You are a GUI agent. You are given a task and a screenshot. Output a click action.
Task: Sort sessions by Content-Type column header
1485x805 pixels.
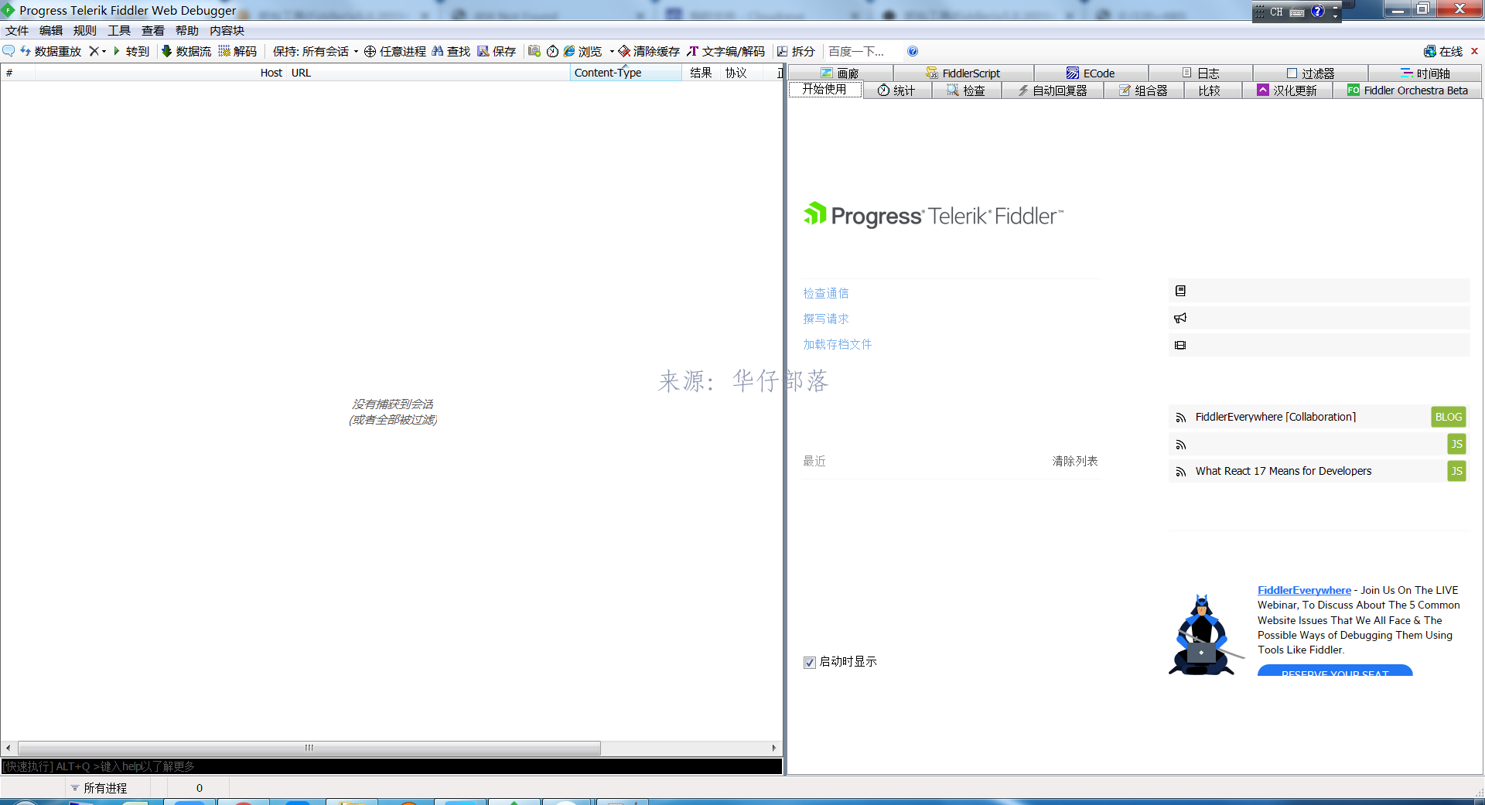[x=626, y=73]
